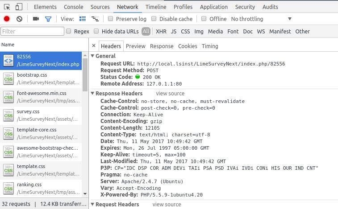The width and height of the screenshot is (338, 209).
Task: Switch to group-by-frame tree view icon
Action: (95, 19)
